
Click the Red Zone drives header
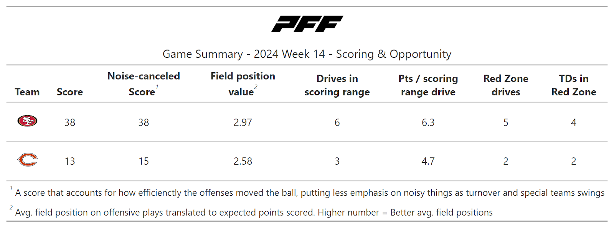tap(506, 85)
